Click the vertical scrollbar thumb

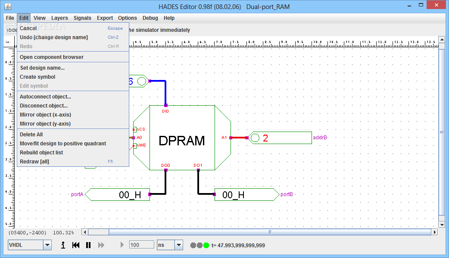(442, 132)
